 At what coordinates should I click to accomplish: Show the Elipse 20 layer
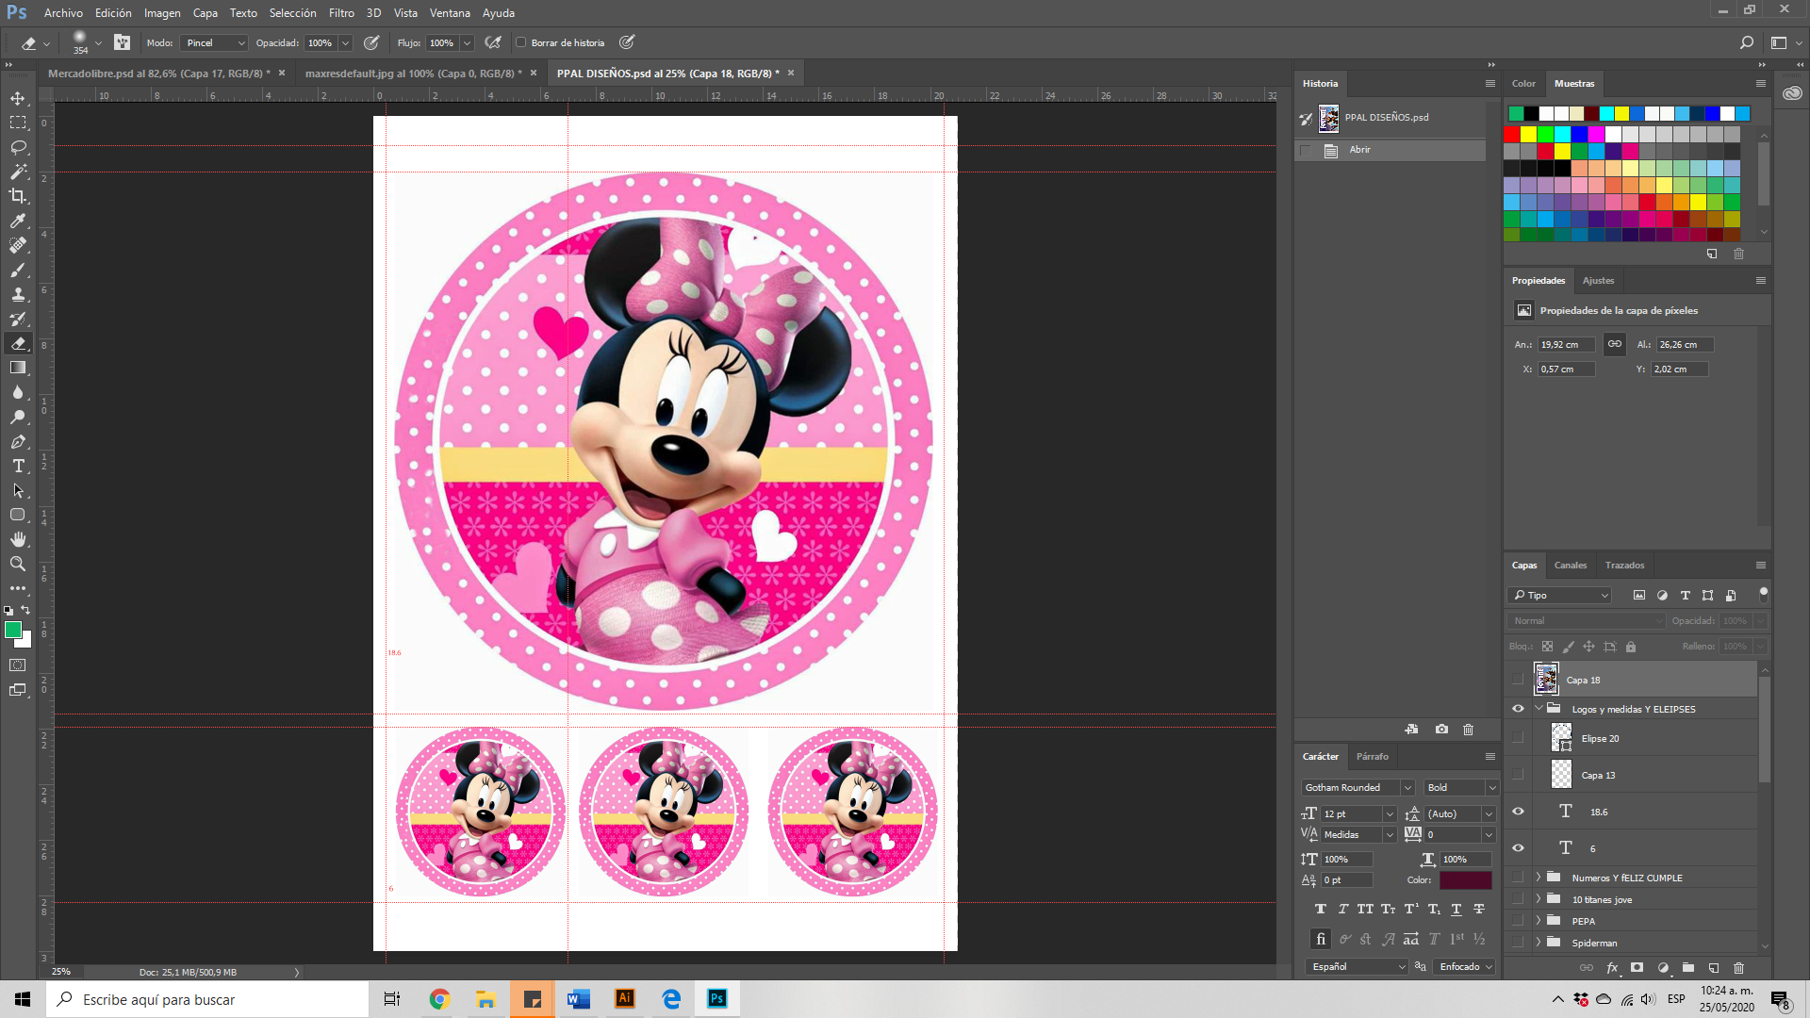(x=1518, y=738)
